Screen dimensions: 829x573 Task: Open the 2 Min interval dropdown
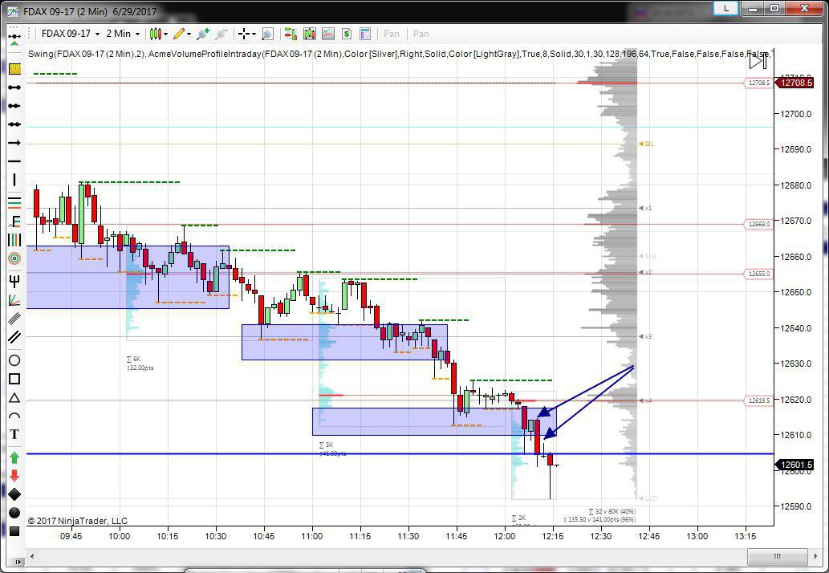tap(123, 33)
